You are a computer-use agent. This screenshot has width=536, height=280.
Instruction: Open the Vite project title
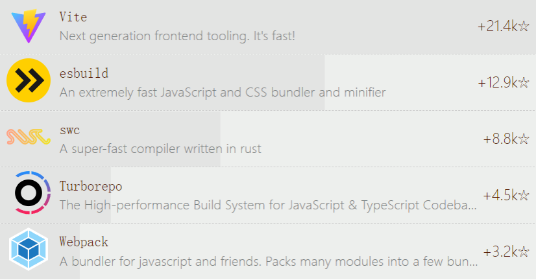[x=73, y=17]
